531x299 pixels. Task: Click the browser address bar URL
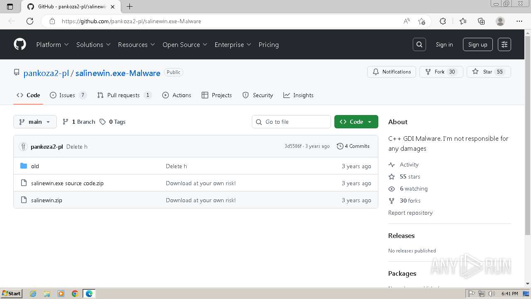(x=132, y=21)
